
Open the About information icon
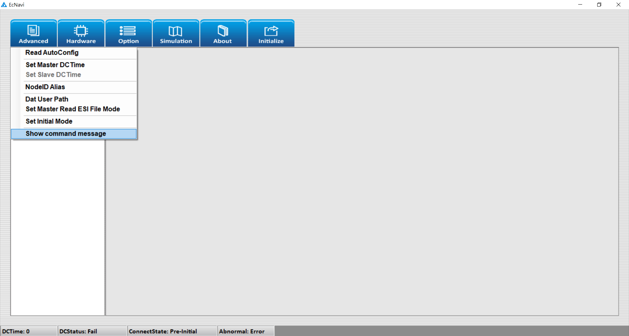tap(223, 31)
